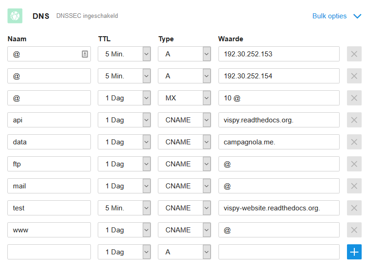The width and height of the screenshot is (369, 264).
Task: Click the Waarde field with vispy.readthedocs.org
Action: (279, 120)
